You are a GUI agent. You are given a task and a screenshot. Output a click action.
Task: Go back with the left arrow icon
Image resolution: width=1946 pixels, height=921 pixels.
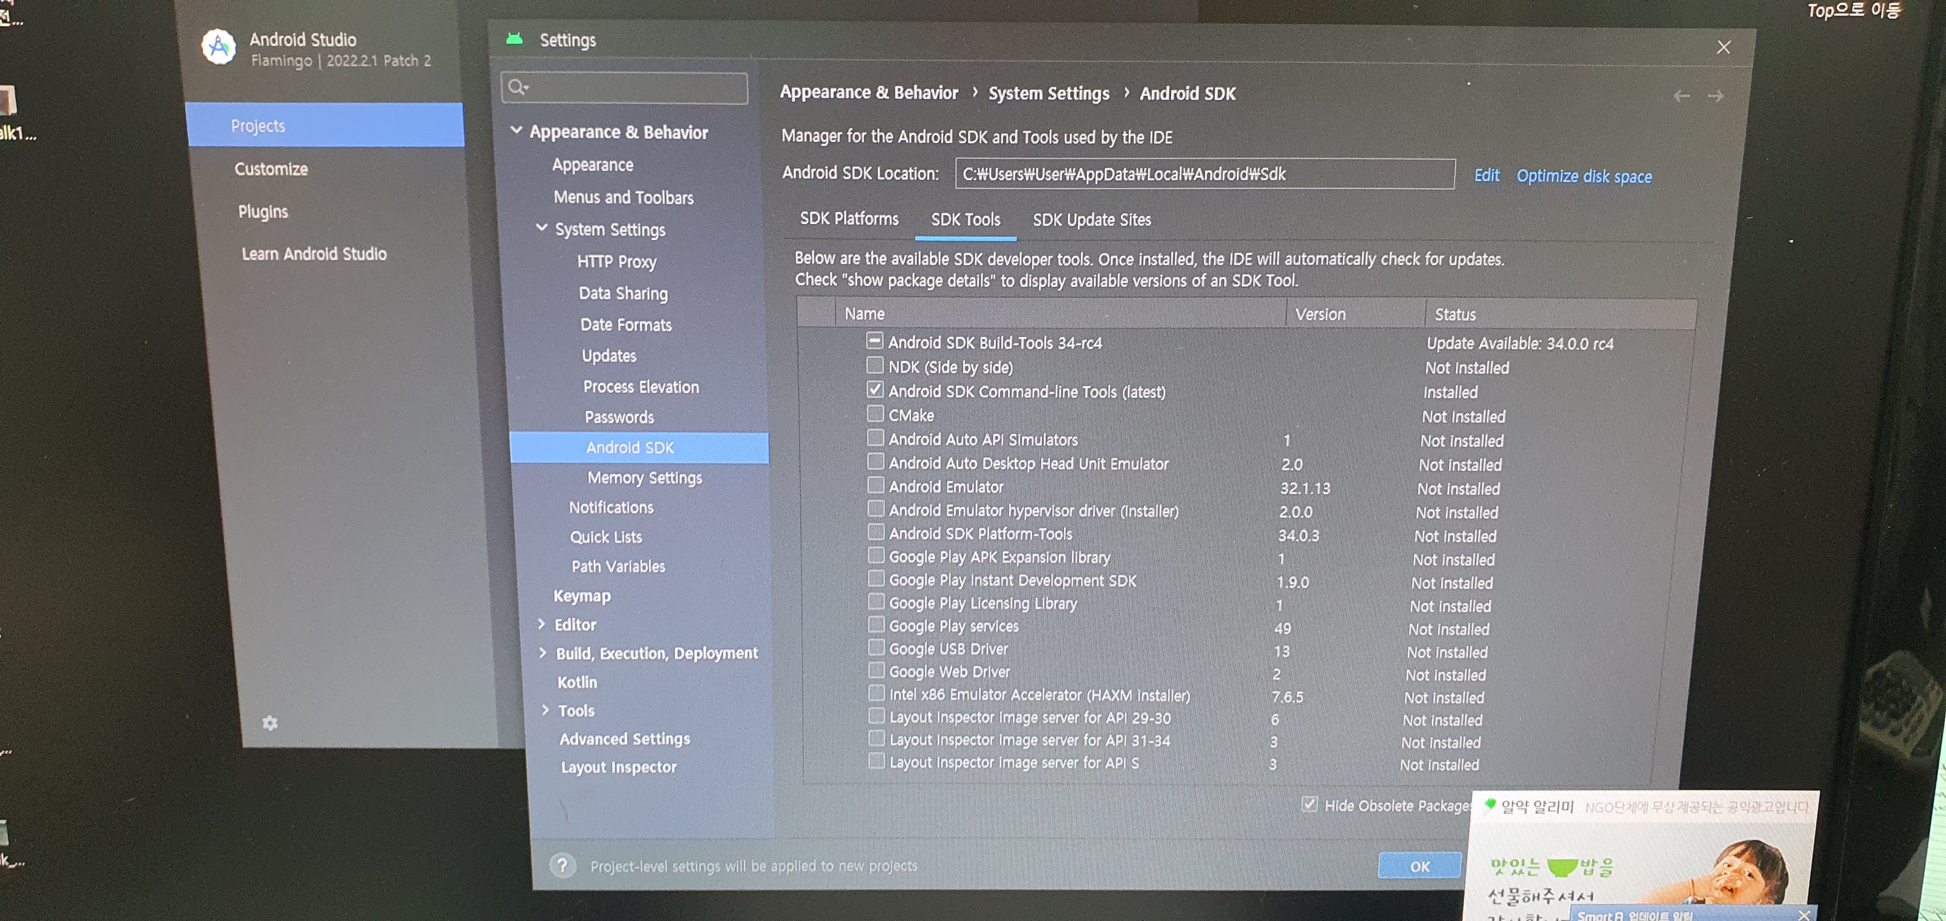(x=1681, y=96)
